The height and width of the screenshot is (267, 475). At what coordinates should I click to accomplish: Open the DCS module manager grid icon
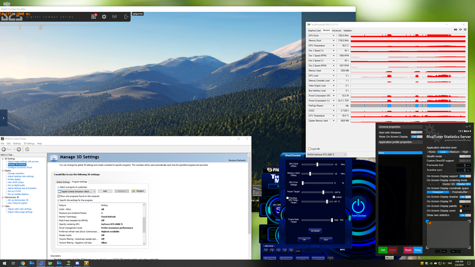(94, 17)
